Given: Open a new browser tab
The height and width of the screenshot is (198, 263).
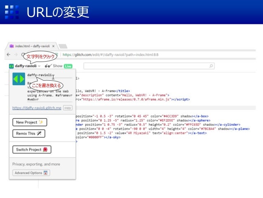Looking at the screenshot, I should (63, 46).
